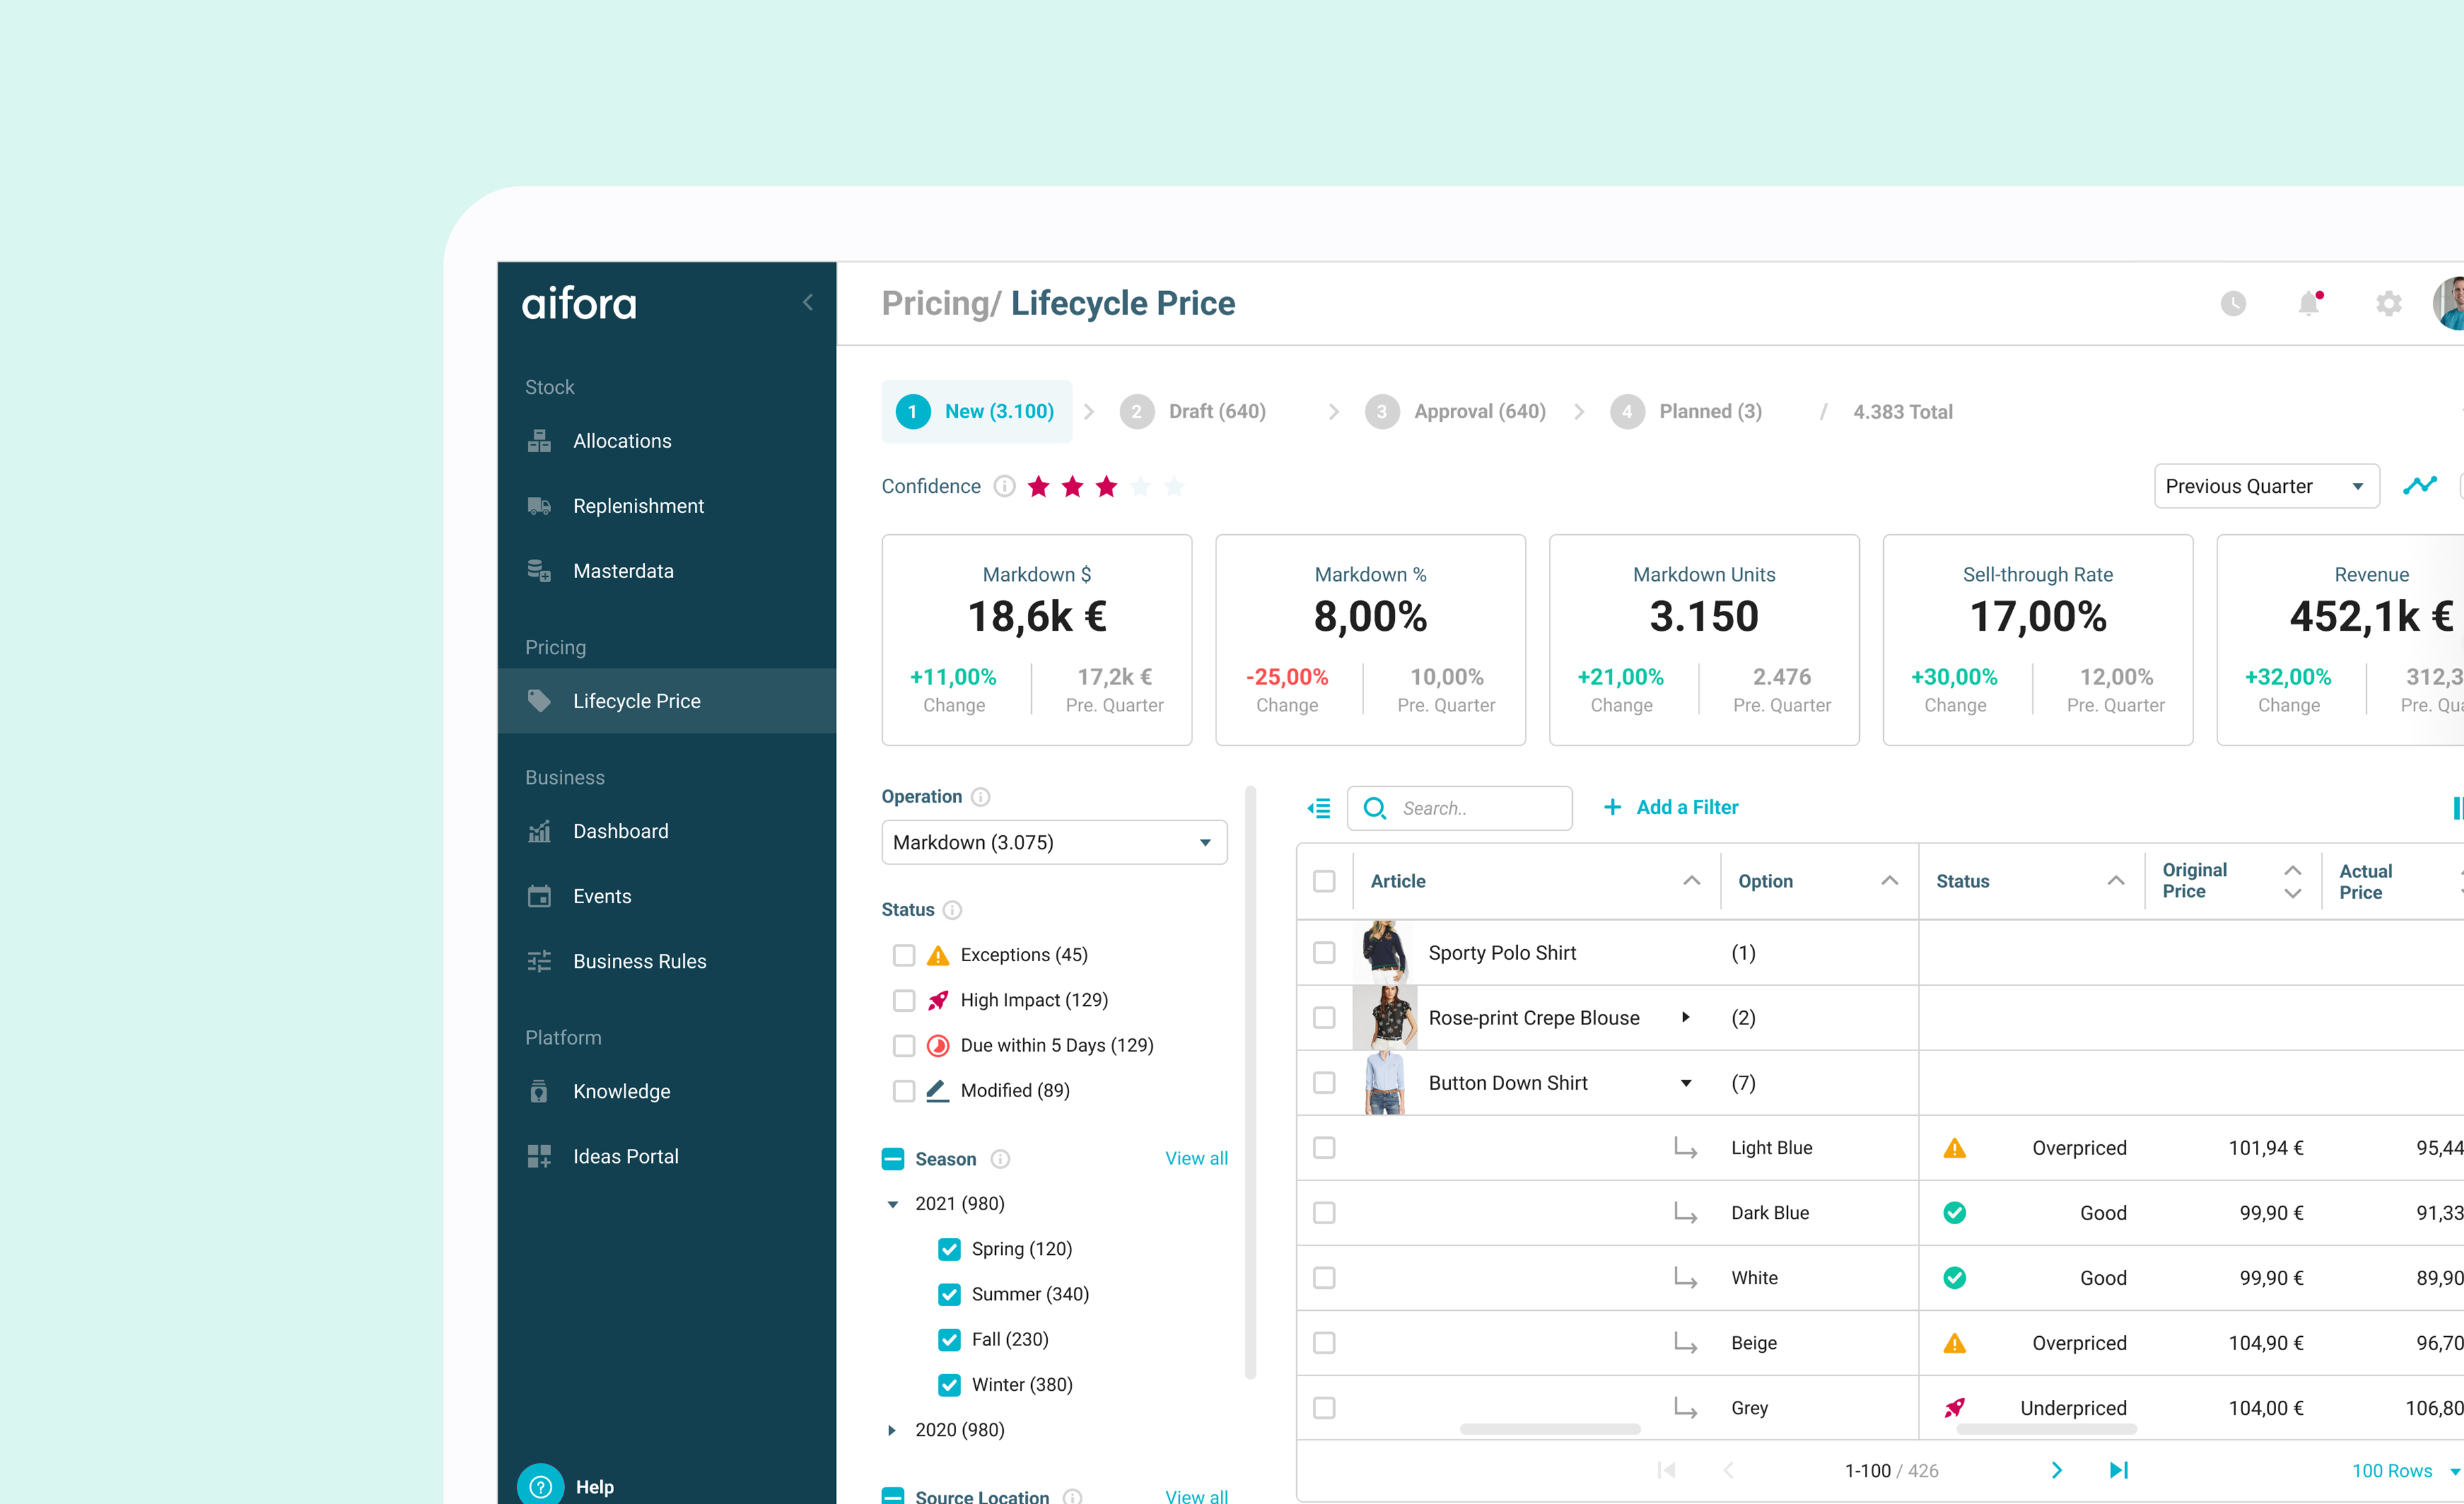
Task: Click the Status filter info icon
Action: (953, 910)
